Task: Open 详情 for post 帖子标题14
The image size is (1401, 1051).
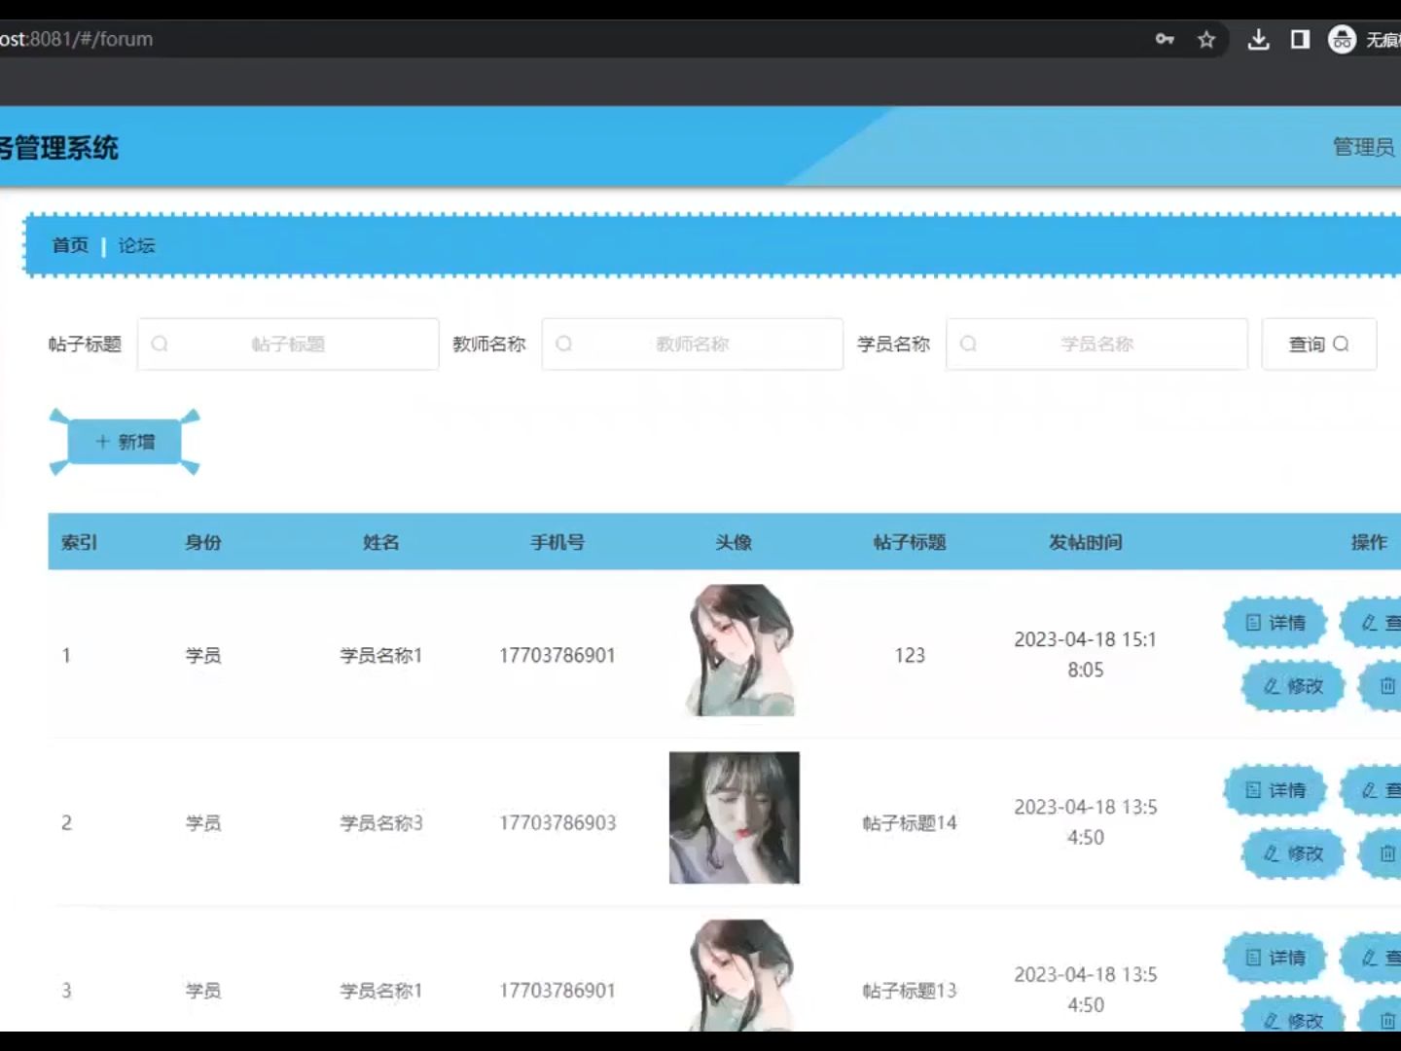Action: pos(1275,789)
